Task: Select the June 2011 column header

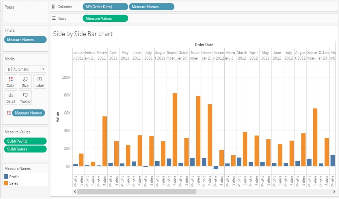Action: point(137,55)
